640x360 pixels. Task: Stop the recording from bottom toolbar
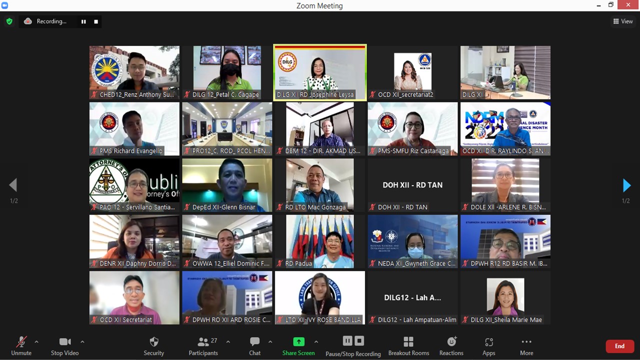tap(359, 341)
